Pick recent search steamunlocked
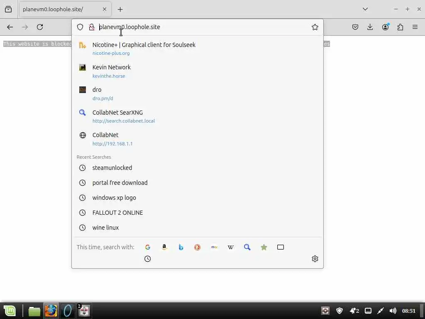 pos(197,168)
